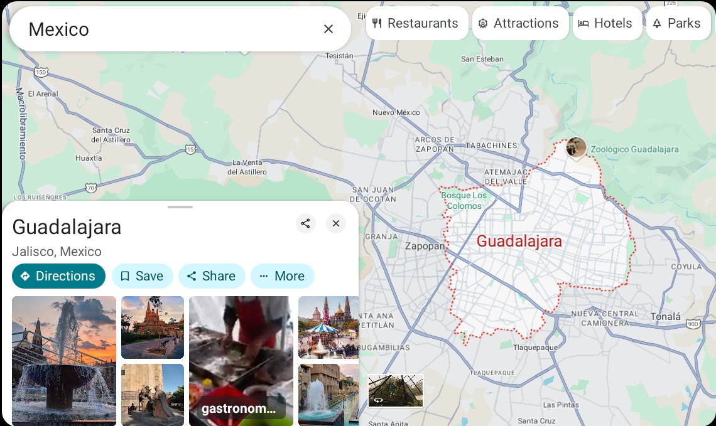Screen dimensions: 716x426
Task: Open the gastronomy video thumbnail
Action: (x=241, y=361)
